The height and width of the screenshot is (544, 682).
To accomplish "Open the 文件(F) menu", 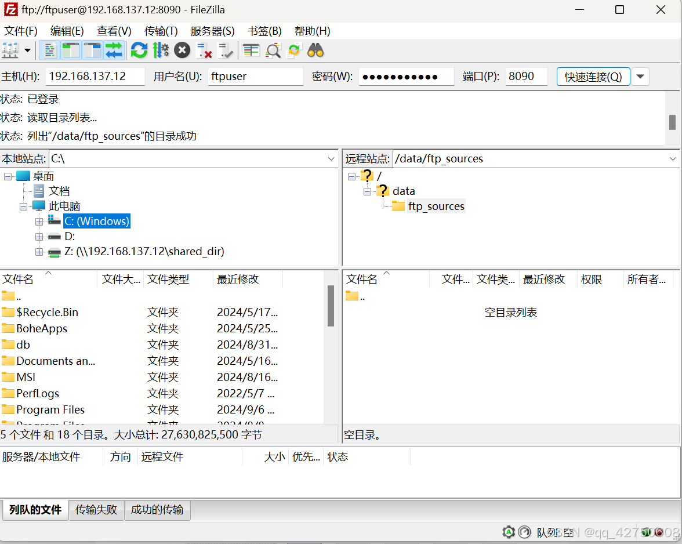I will 20,31.
